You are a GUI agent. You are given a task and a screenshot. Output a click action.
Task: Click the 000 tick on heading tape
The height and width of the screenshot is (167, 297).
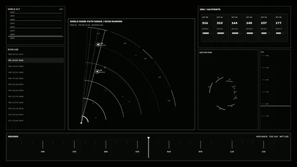106,145
